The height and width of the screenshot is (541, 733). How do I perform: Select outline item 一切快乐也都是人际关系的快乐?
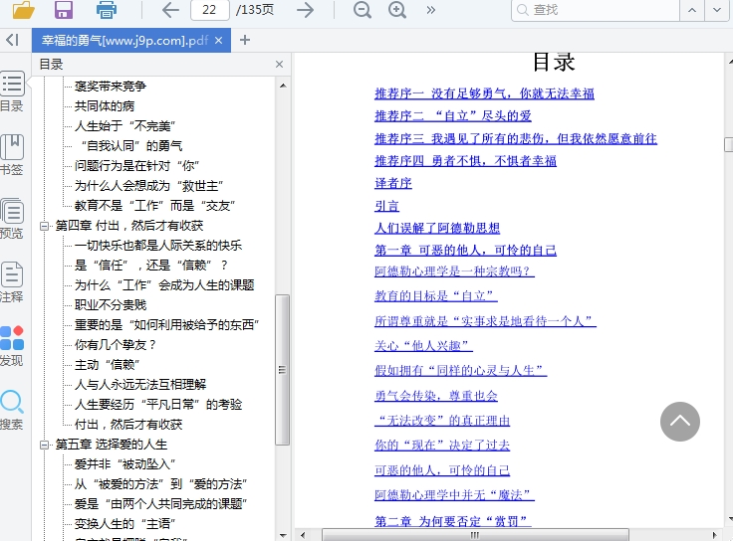point(158,246)
